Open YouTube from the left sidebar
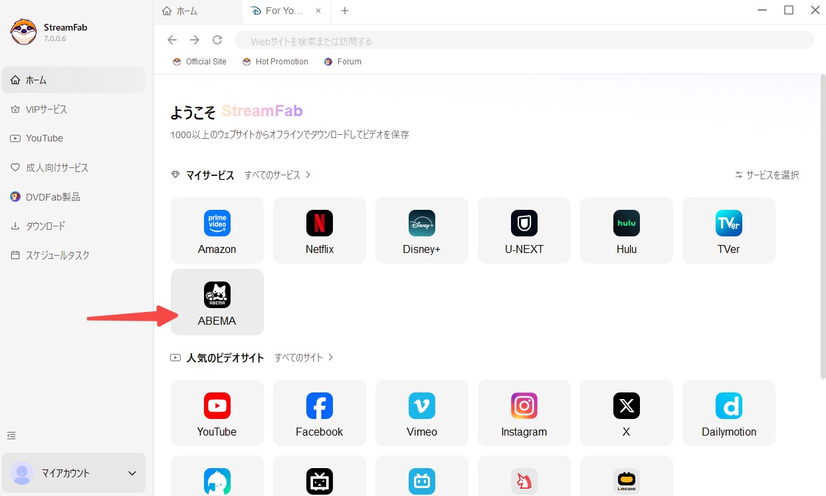Screen dimensions: 826x496 (x=45, y=138)
